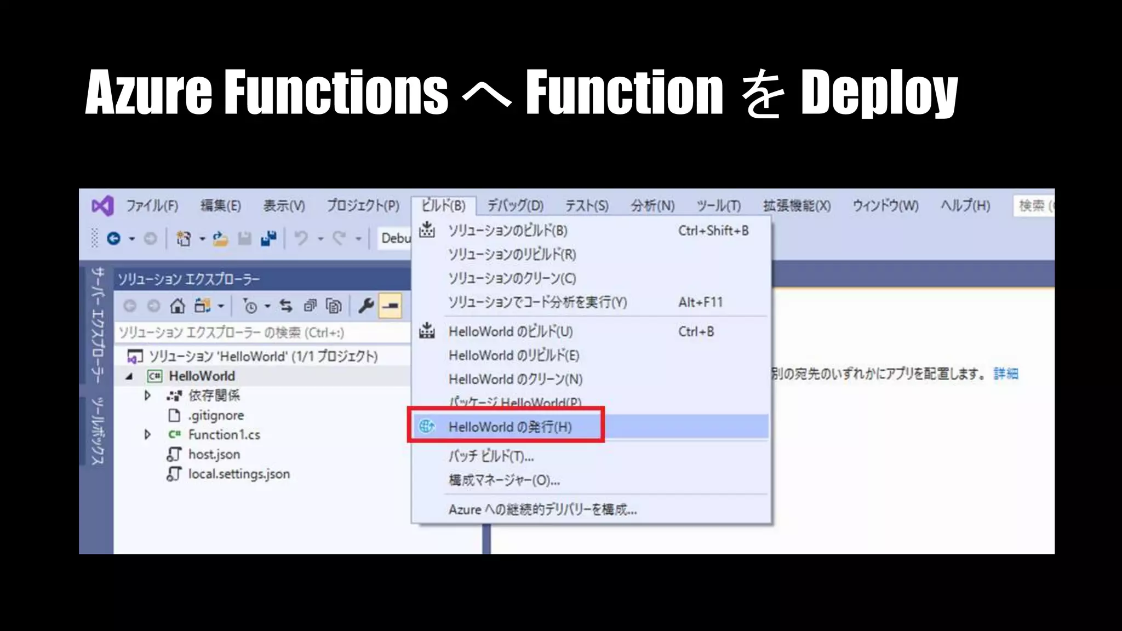Click the Solution Explorer search field
The height and width of the screenshot is (631, 1122).
point(262,332)
